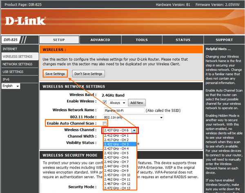Screen dimensions: 245x193
Task: Select INTERNET in the sidebar
Action: (20, 49)
